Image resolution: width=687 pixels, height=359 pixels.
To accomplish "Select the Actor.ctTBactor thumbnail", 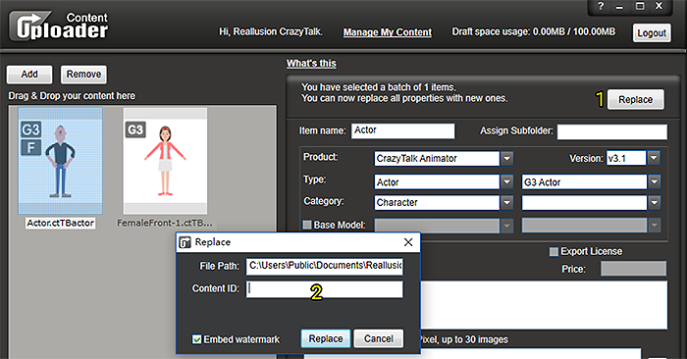I will [61, 161].
